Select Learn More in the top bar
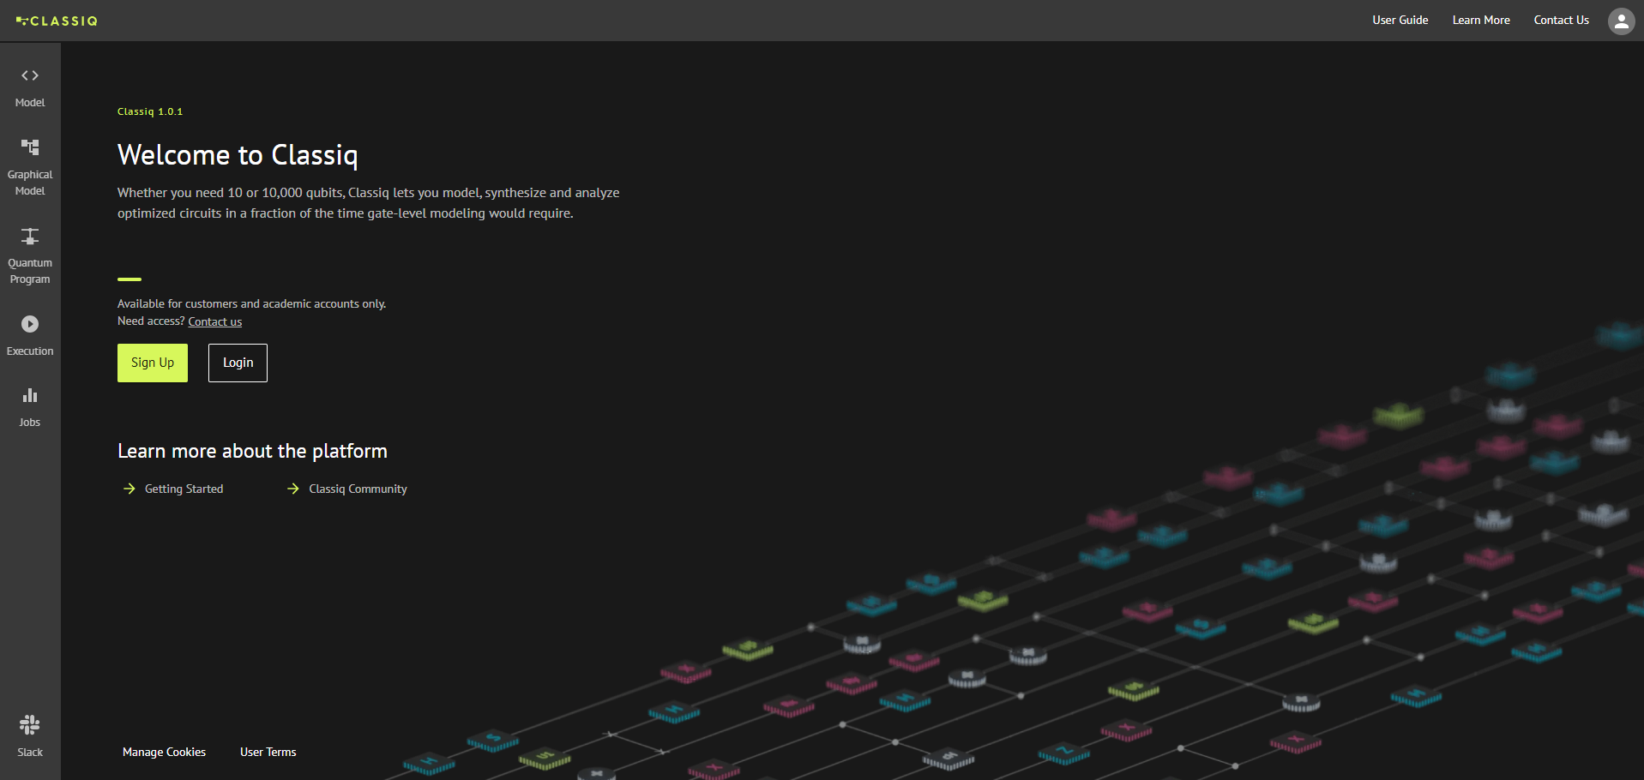Image resolution: width=1644 pixels, height=780 pixels. pos(1480,20)
